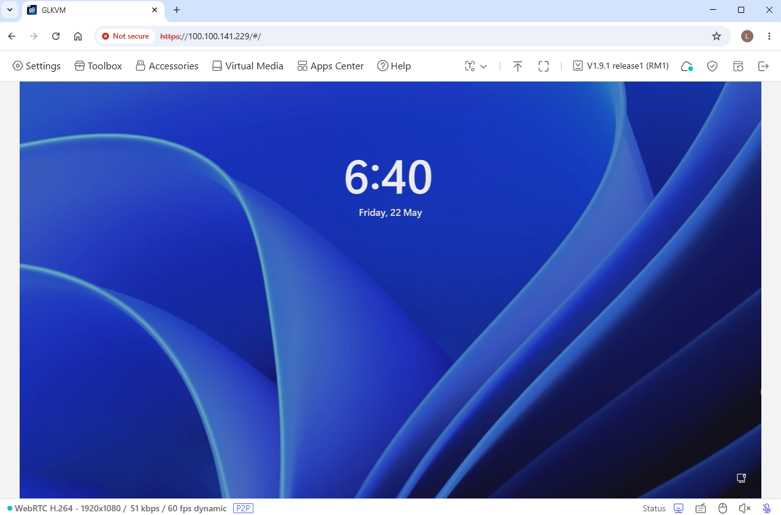The height and width of the screenshot is (515, 781).
Task: Open the Toolbox menu
Action: coord(98,66)
